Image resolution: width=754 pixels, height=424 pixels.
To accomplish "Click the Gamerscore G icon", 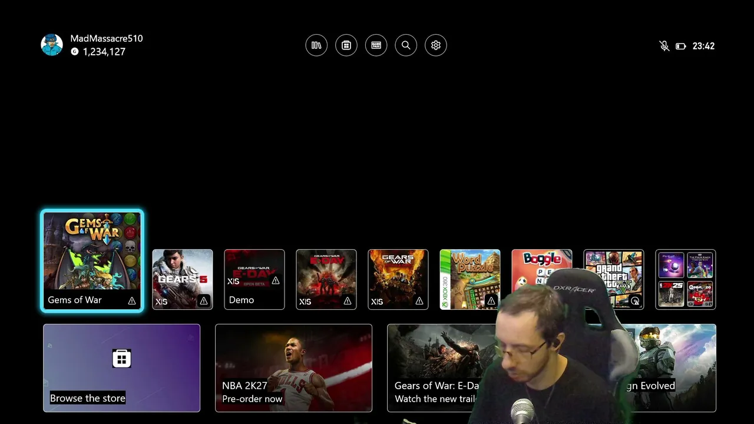I will tap(75, 52).
